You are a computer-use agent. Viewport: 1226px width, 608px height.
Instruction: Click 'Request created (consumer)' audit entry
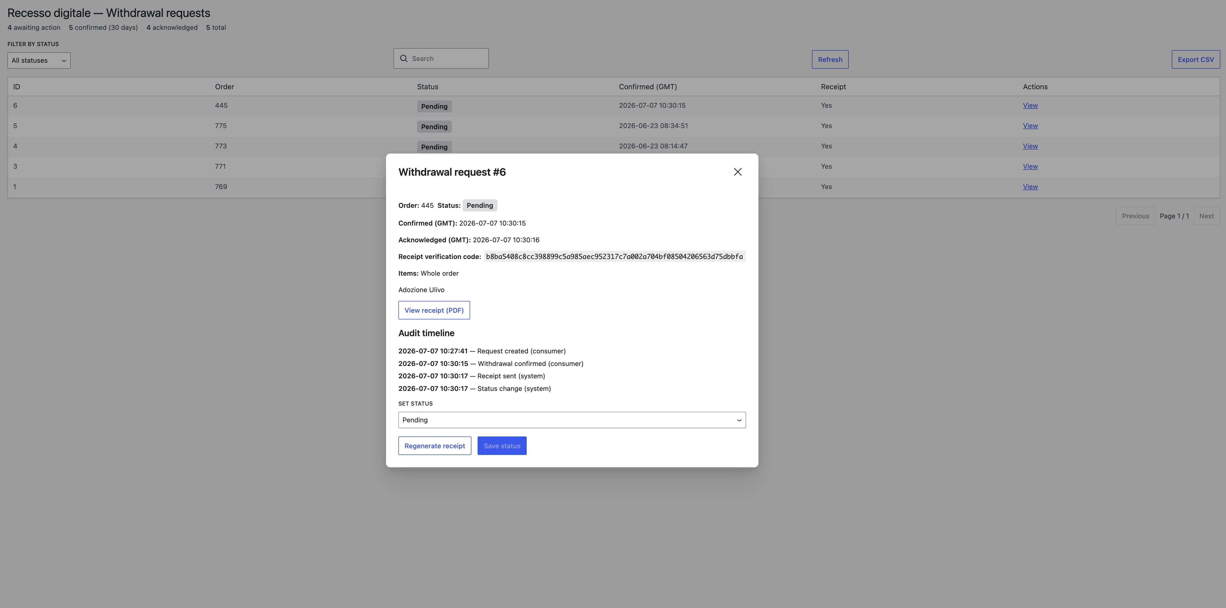(x=482, y=351)
